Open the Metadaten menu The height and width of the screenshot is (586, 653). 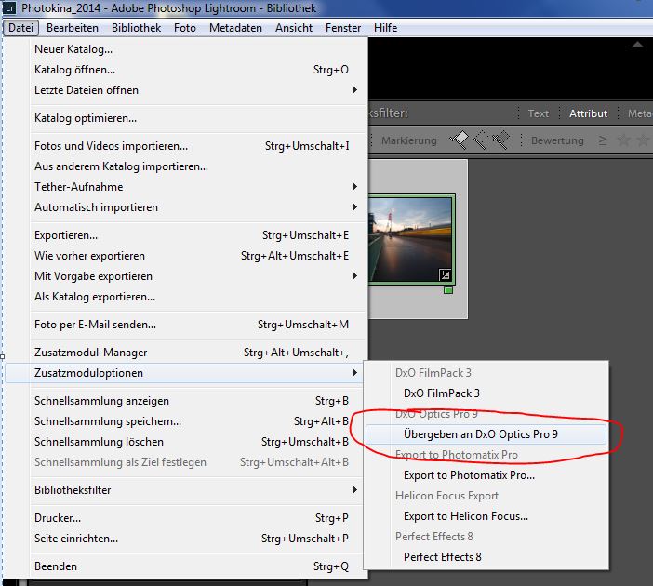pos(235,28)
